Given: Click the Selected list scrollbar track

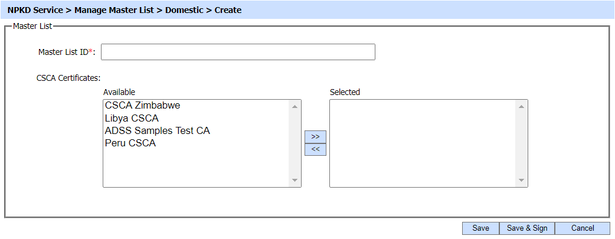Looking at the screenshot, I should click(521, 143).
